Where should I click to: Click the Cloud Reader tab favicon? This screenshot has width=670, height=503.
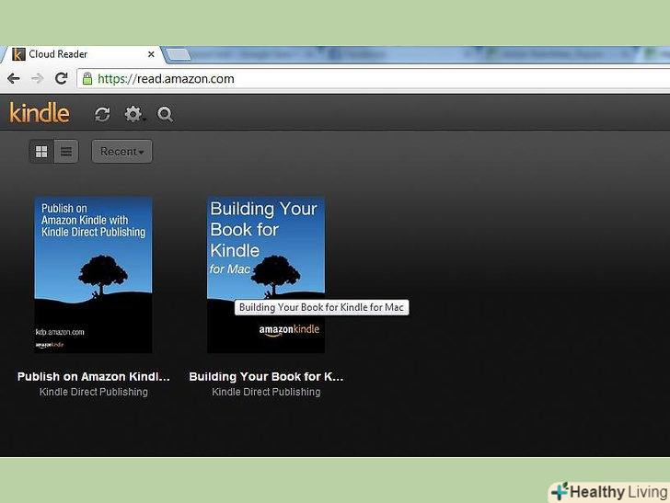(18, 54)
